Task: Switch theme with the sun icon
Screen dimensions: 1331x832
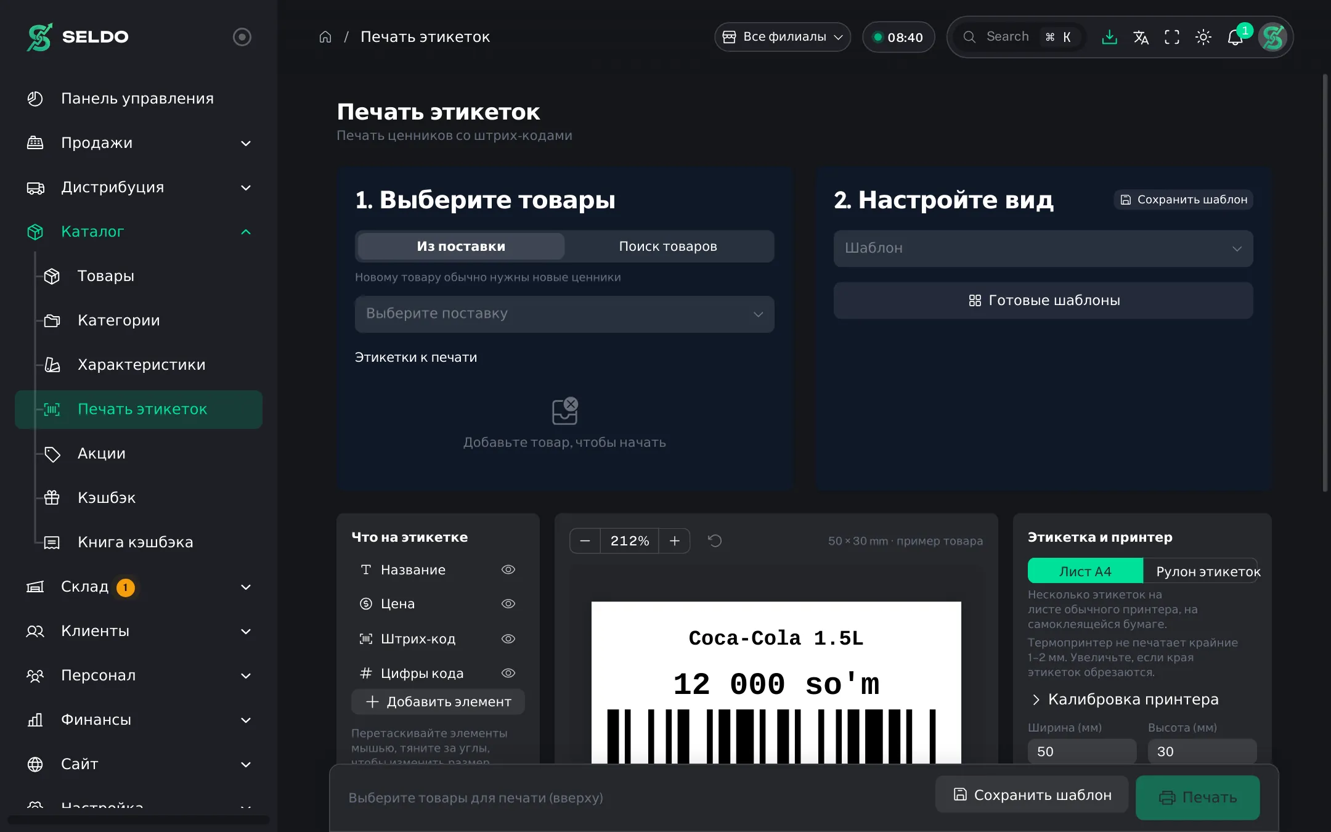Action: pos(1203,37)
